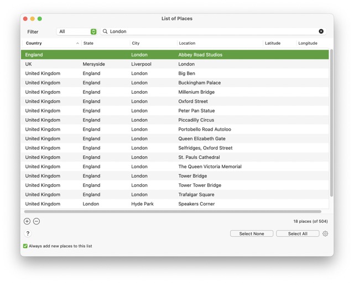Open the Filter All dropdown
The height and width of the screenshot is (283, 354).
click(x=77, y=31)
